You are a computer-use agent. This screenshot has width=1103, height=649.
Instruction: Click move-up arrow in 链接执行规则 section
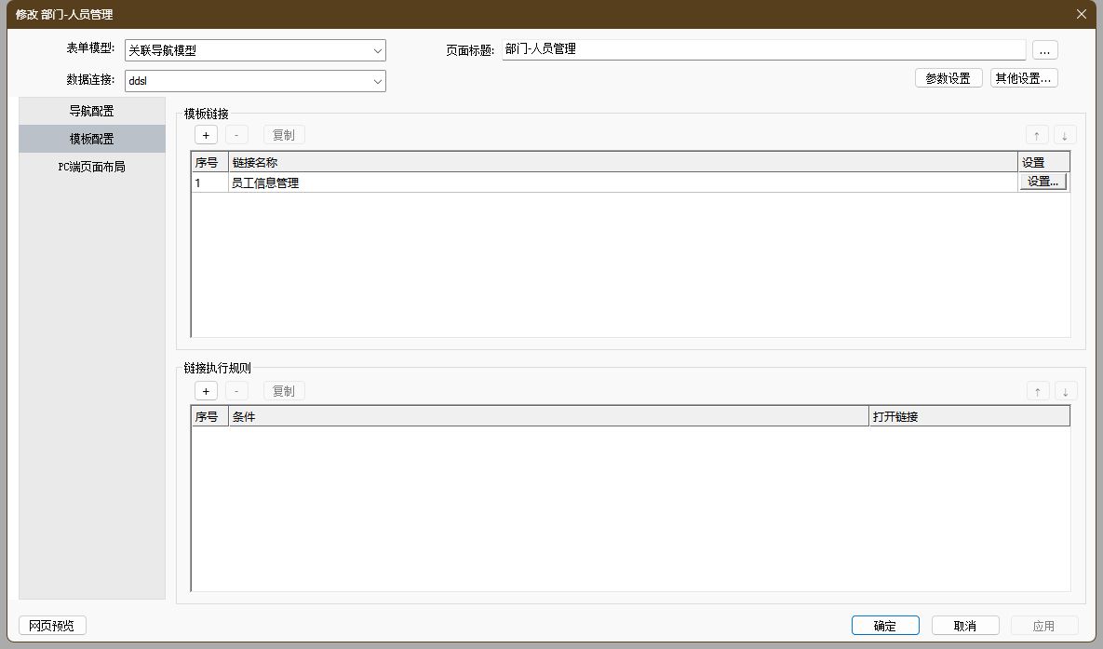click(x=1037, y=391)
